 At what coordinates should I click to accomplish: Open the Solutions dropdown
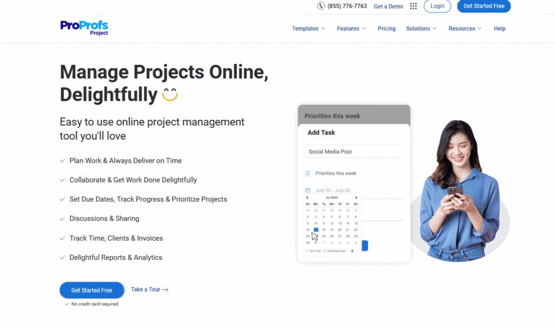pos(421,29)
